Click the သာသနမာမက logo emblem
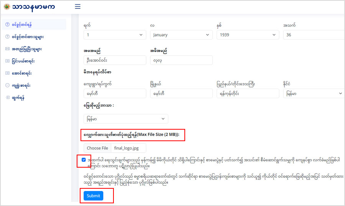This screenshot has width=345, height=206. pos(7,7)
